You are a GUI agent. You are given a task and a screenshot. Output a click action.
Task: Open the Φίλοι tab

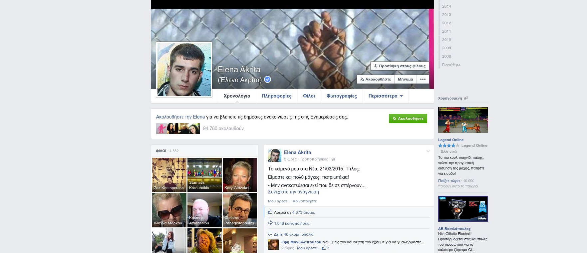tap(309, 96)
